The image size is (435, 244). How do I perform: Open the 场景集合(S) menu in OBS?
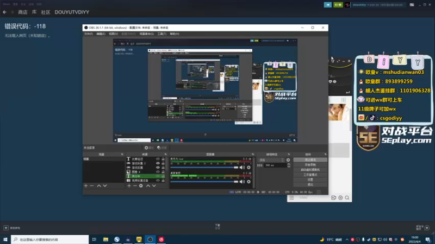146,34
